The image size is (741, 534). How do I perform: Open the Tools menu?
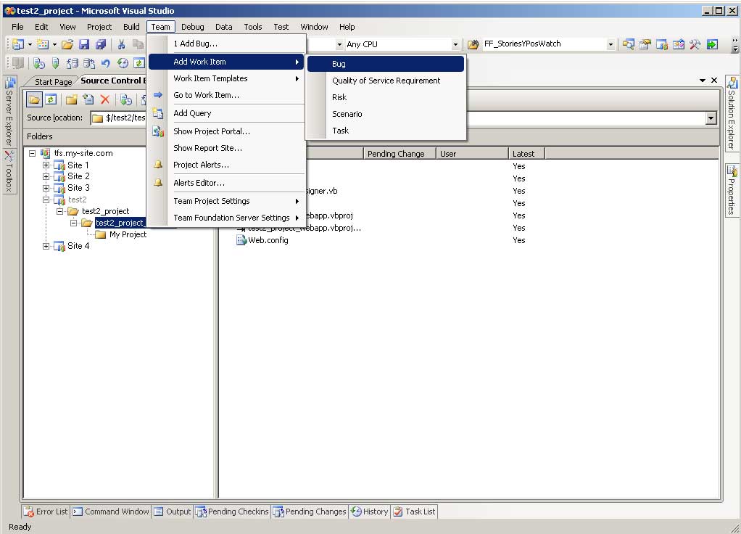[253, 27]
